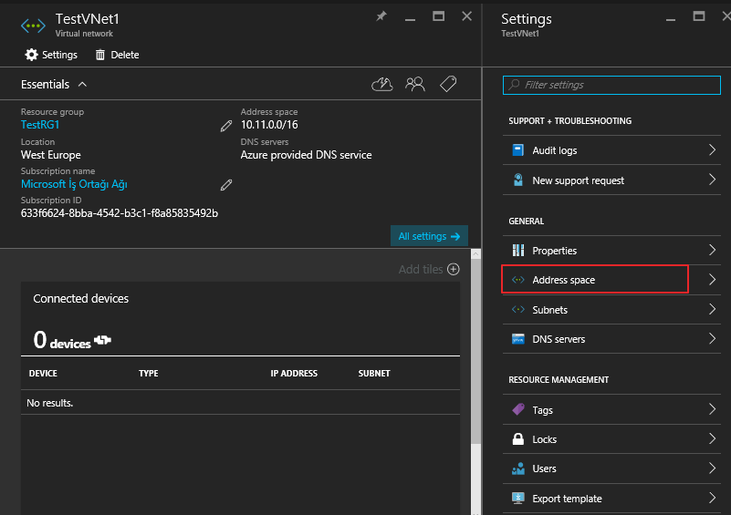
Task: Expand Audit logs with its chevron
Action: click(712, 149)
